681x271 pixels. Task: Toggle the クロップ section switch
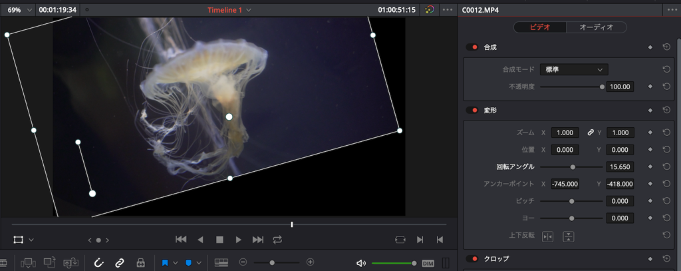click(x=472, y=259)
